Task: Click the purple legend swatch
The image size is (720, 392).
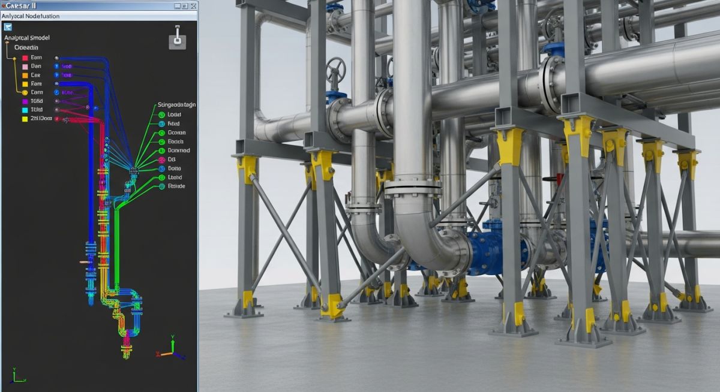Action: click(25, 102)
